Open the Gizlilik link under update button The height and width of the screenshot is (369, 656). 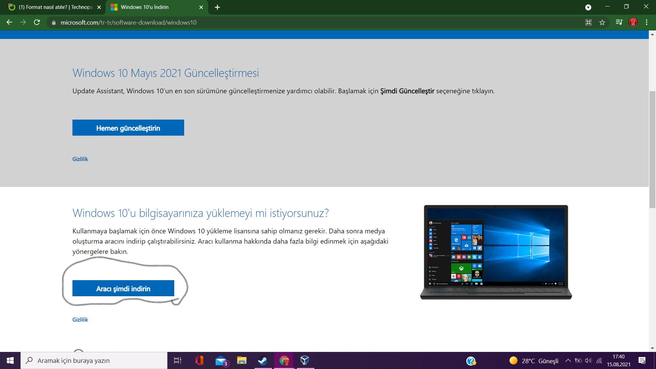pos(80,159)
